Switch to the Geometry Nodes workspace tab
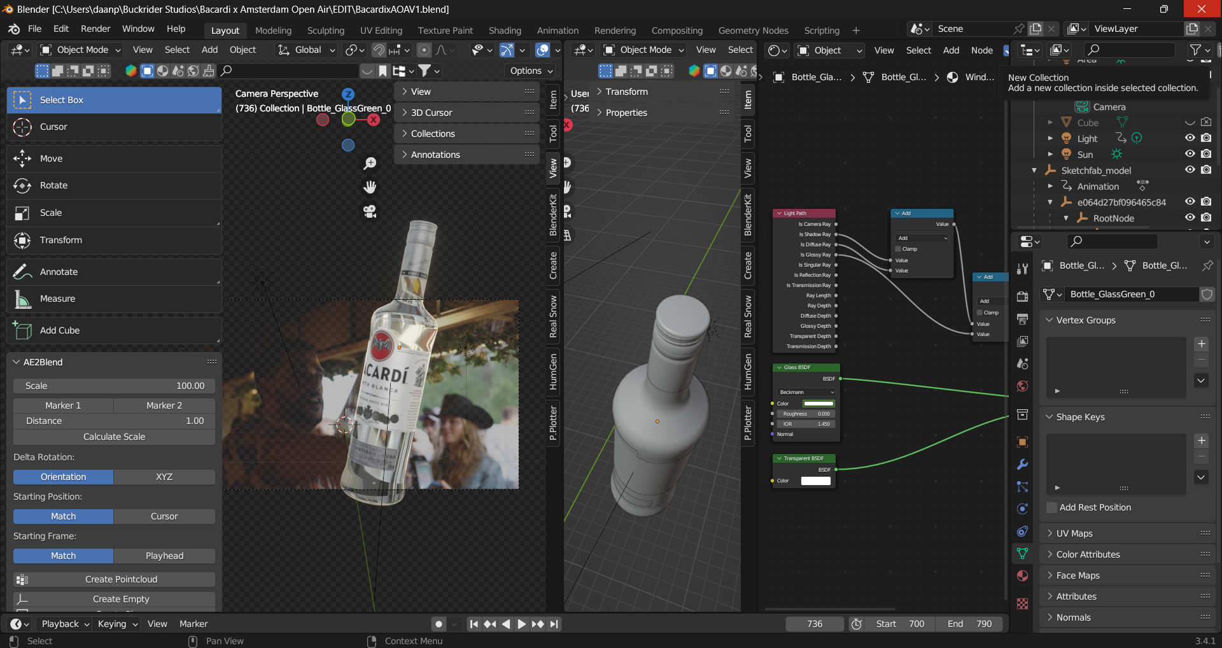The width and height of the screenshot is (1222, 648). tap(753, 30)
